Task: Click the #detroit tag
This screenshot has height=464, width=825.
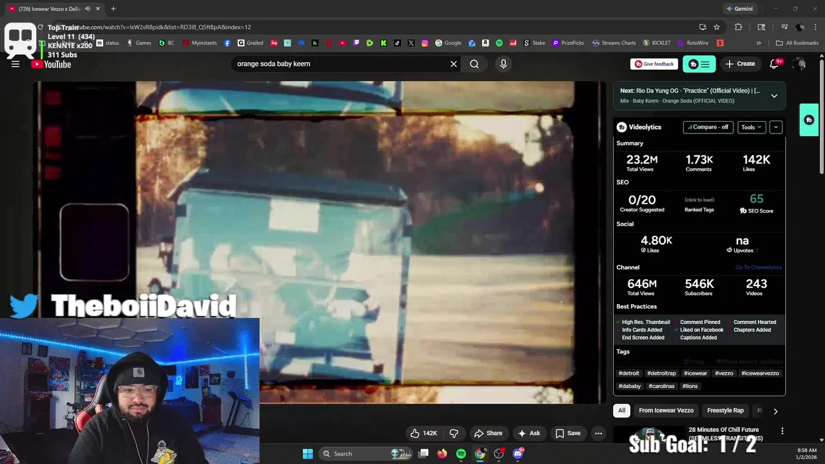Action: click(629, 373)
